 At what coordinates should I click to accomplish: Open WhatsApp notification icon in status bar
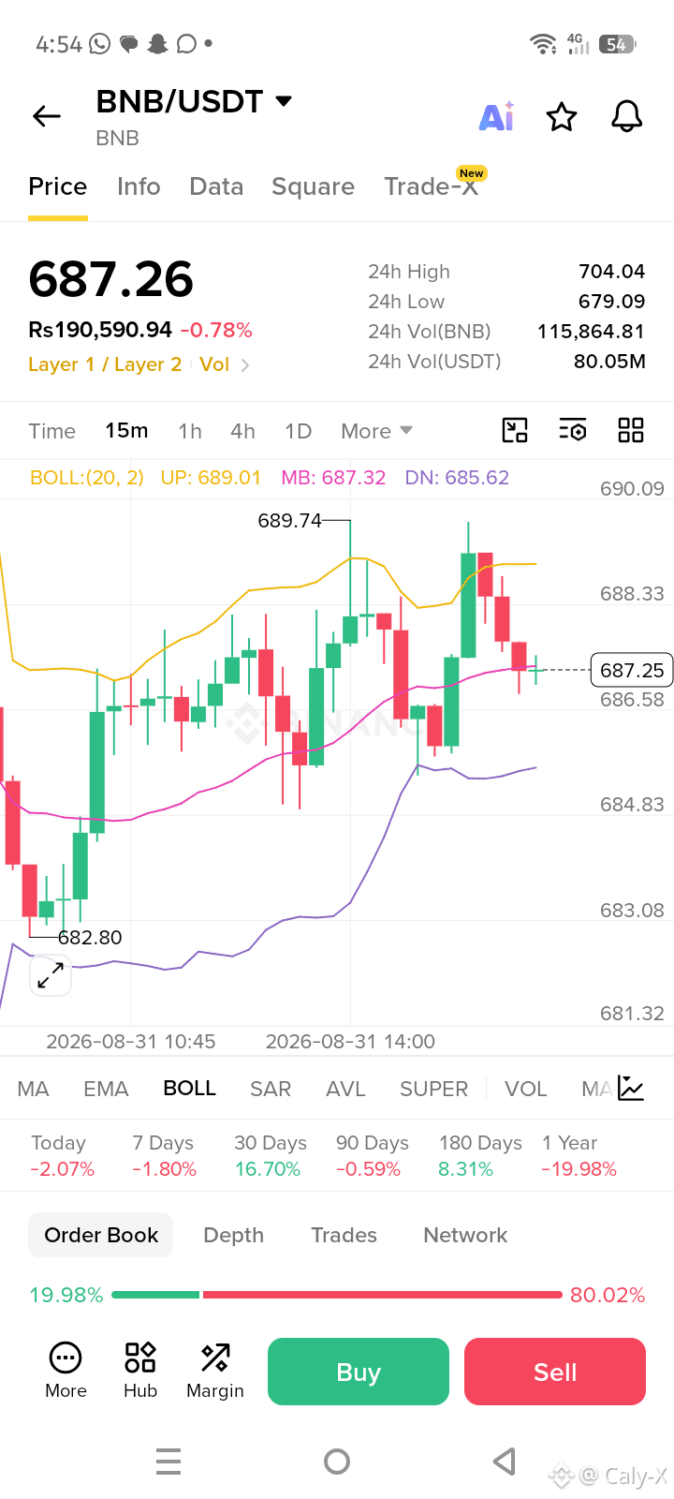tap(99, 43)
